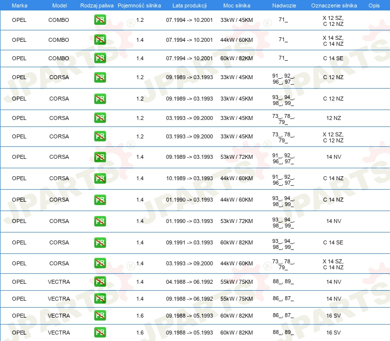Click engine code 14 NV in VECTRA 04.1988 row
Viewport: 390px width, 341px height.
(334, 282)
